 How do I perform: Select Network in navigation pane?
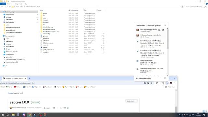tap(6, 66)
